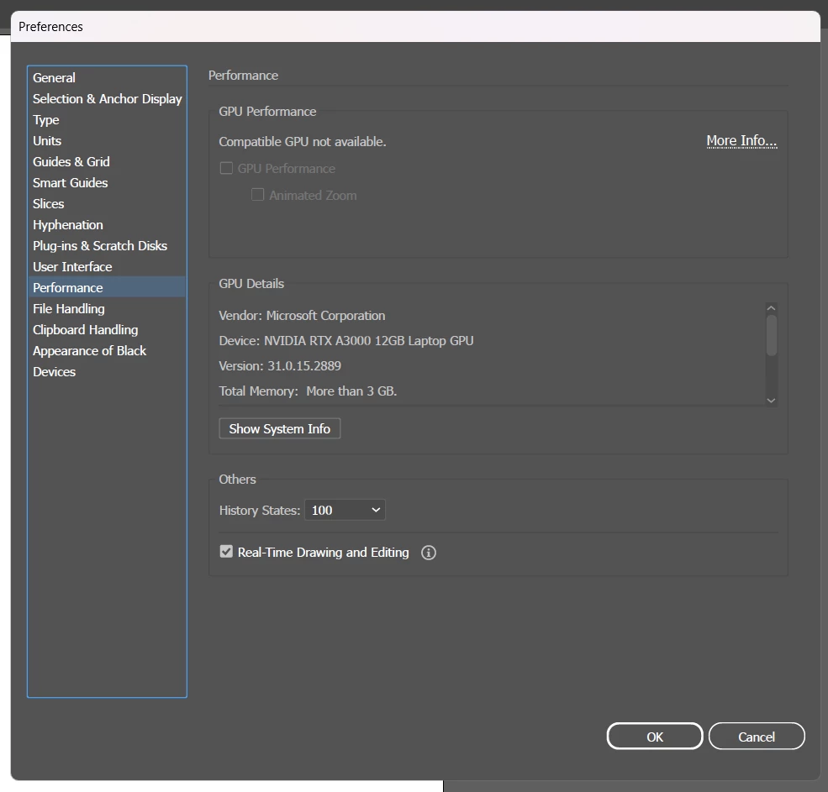Click the GPU Details scroll down arrow
The image size is (828, 792).
click(x=771, y=401)
